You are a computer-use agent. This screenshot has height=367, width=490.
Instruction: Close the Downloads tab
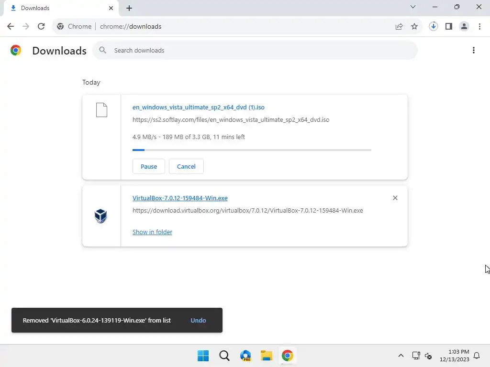(111, 8)
